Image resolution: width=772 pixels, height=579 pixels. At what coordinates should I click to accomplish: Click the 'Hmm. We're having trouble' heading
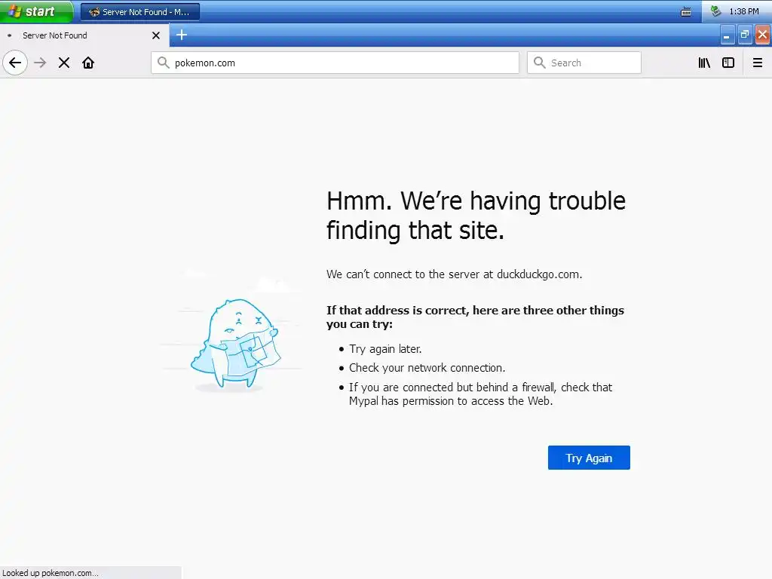[x=476, y=215]
